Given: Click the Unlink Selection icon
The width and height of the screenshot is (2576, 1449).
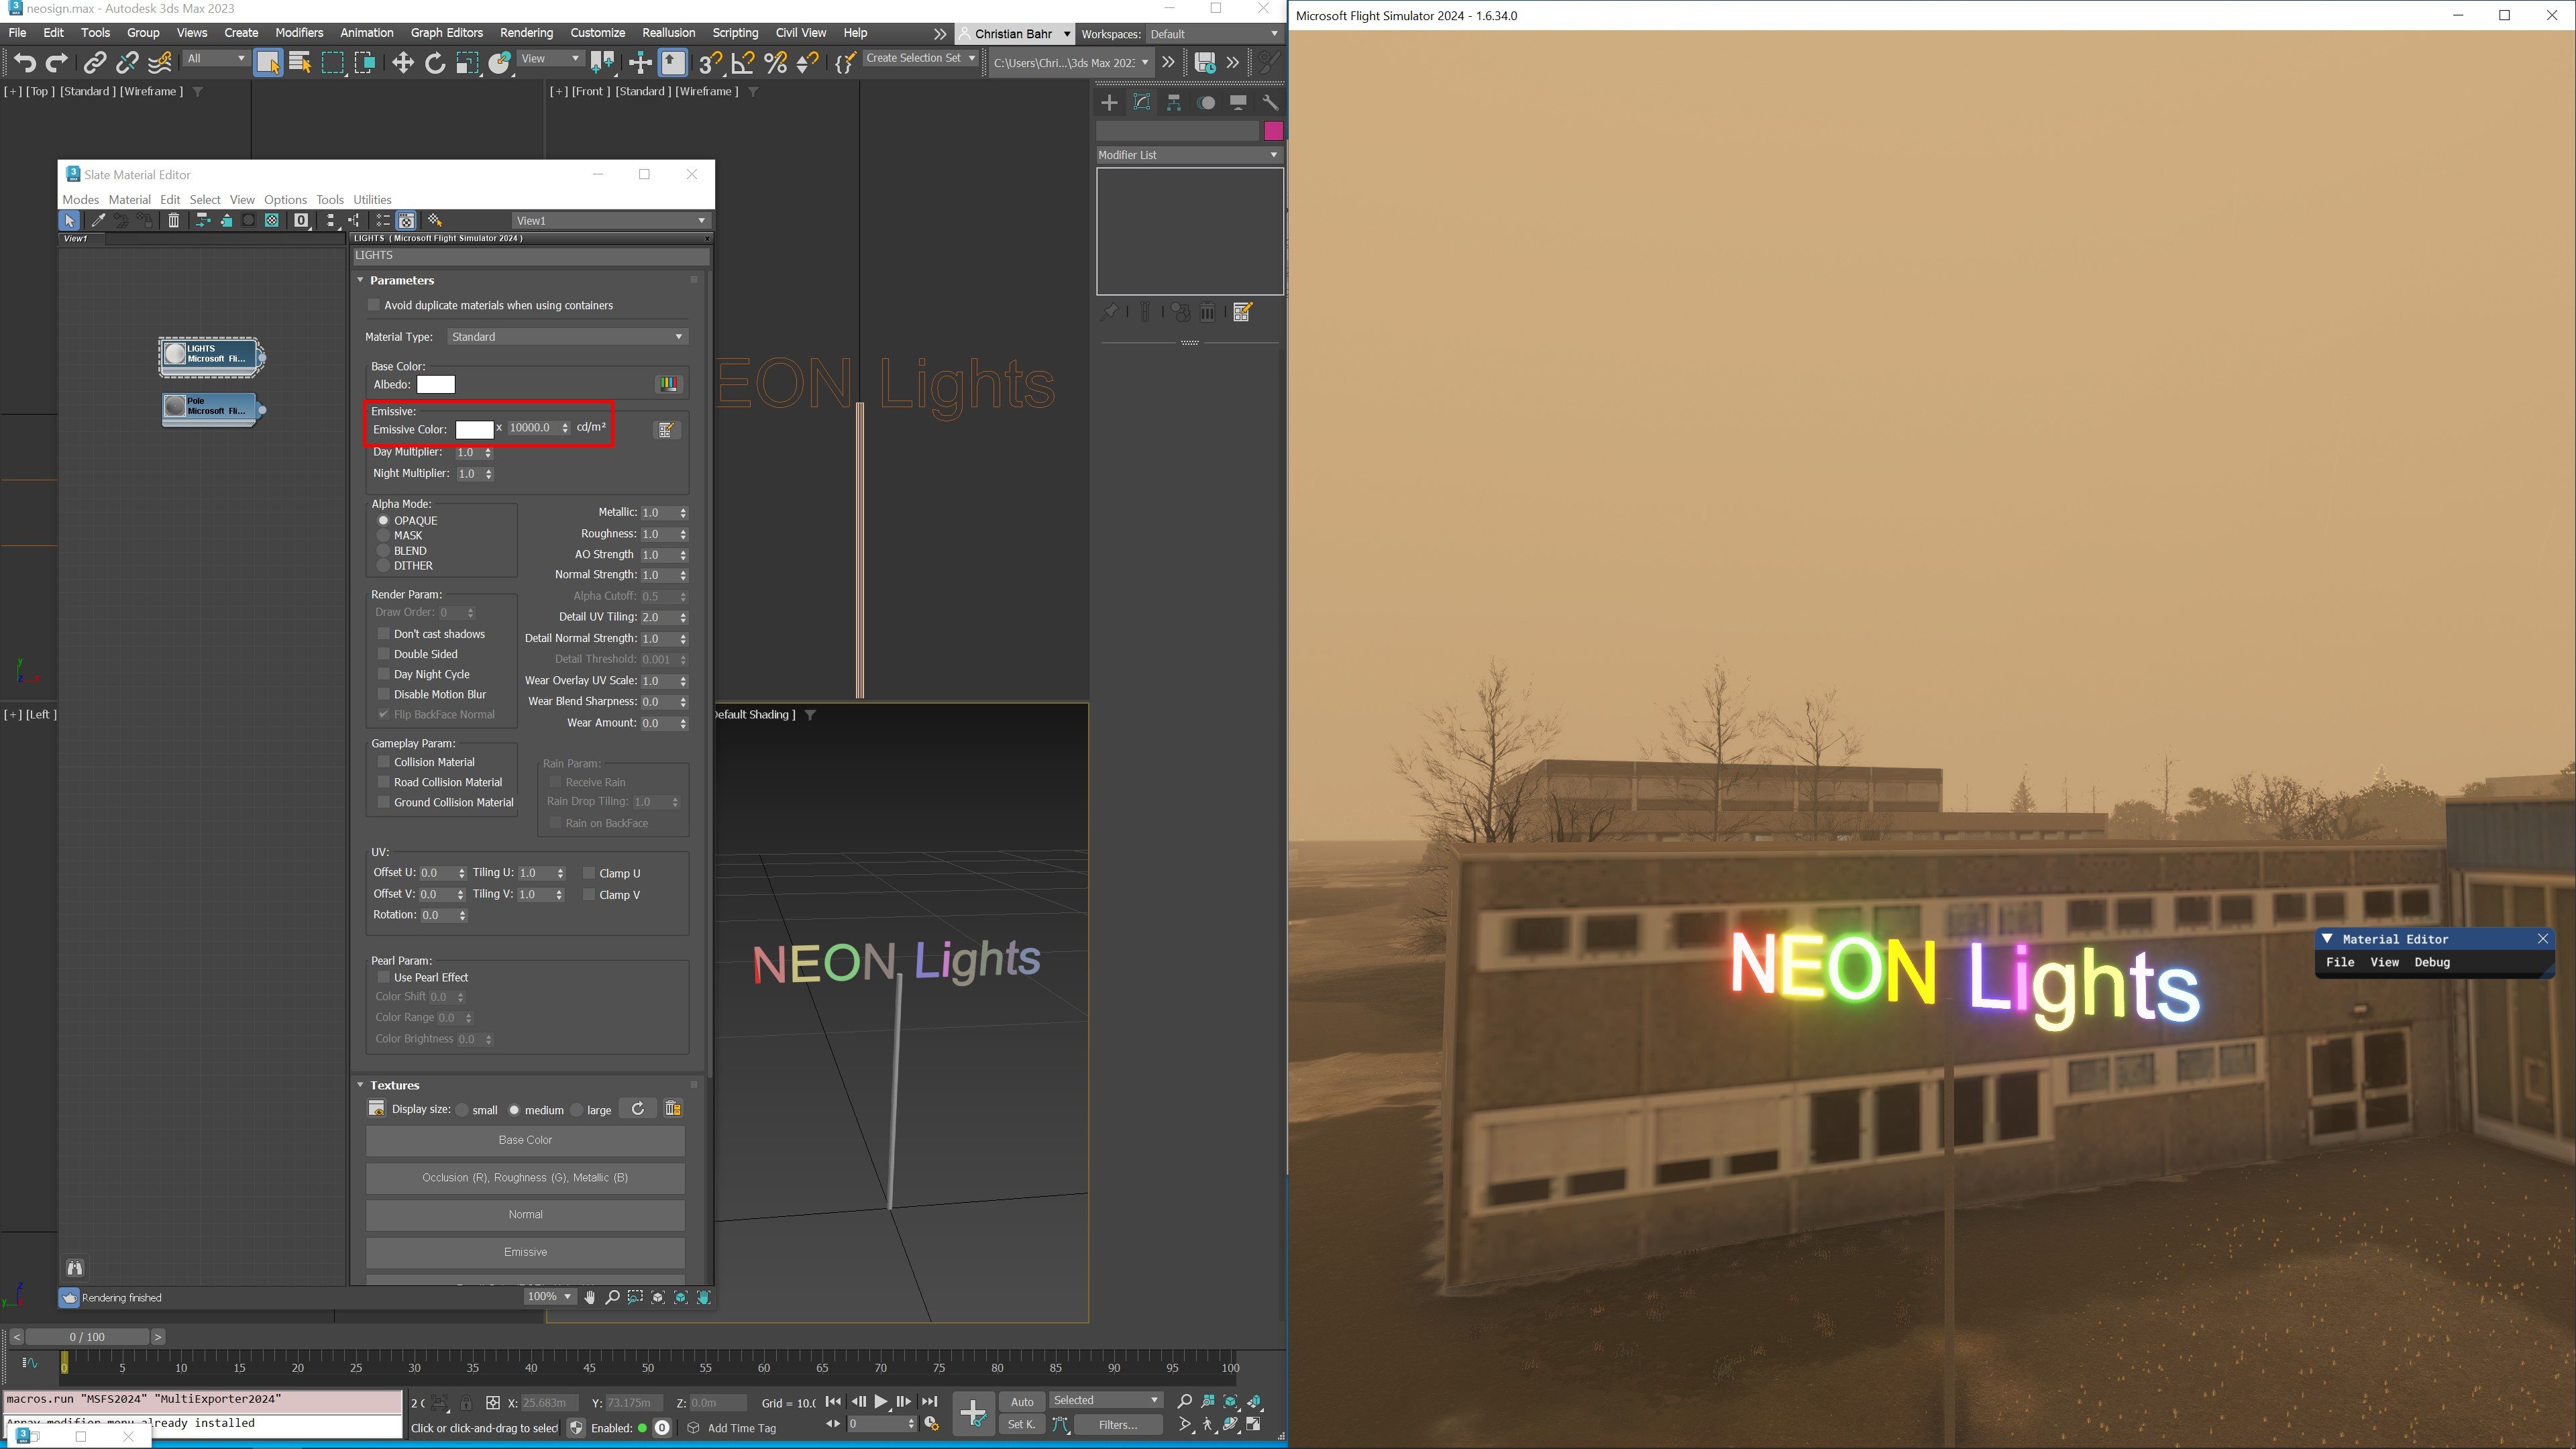Looking at the screenshot, I should (x=127, y=63).
